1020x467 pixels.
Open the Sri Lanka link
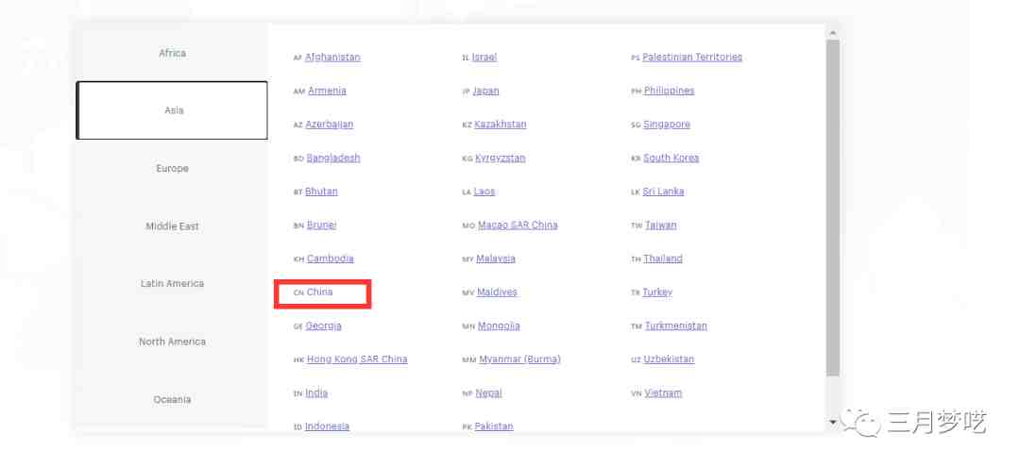[x=664, y=192]
